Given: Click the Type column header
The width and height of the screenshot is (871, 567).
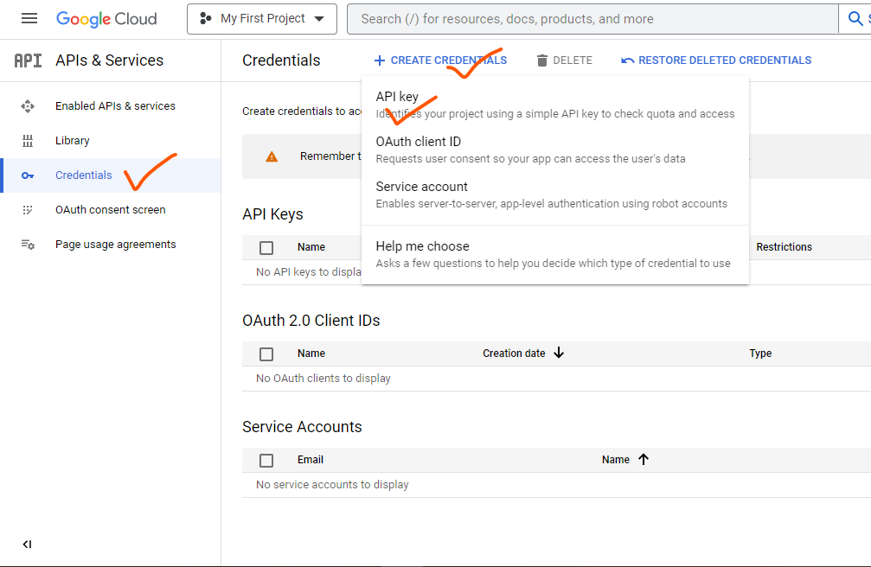Looking at the screenshot, I should [760, 354].
